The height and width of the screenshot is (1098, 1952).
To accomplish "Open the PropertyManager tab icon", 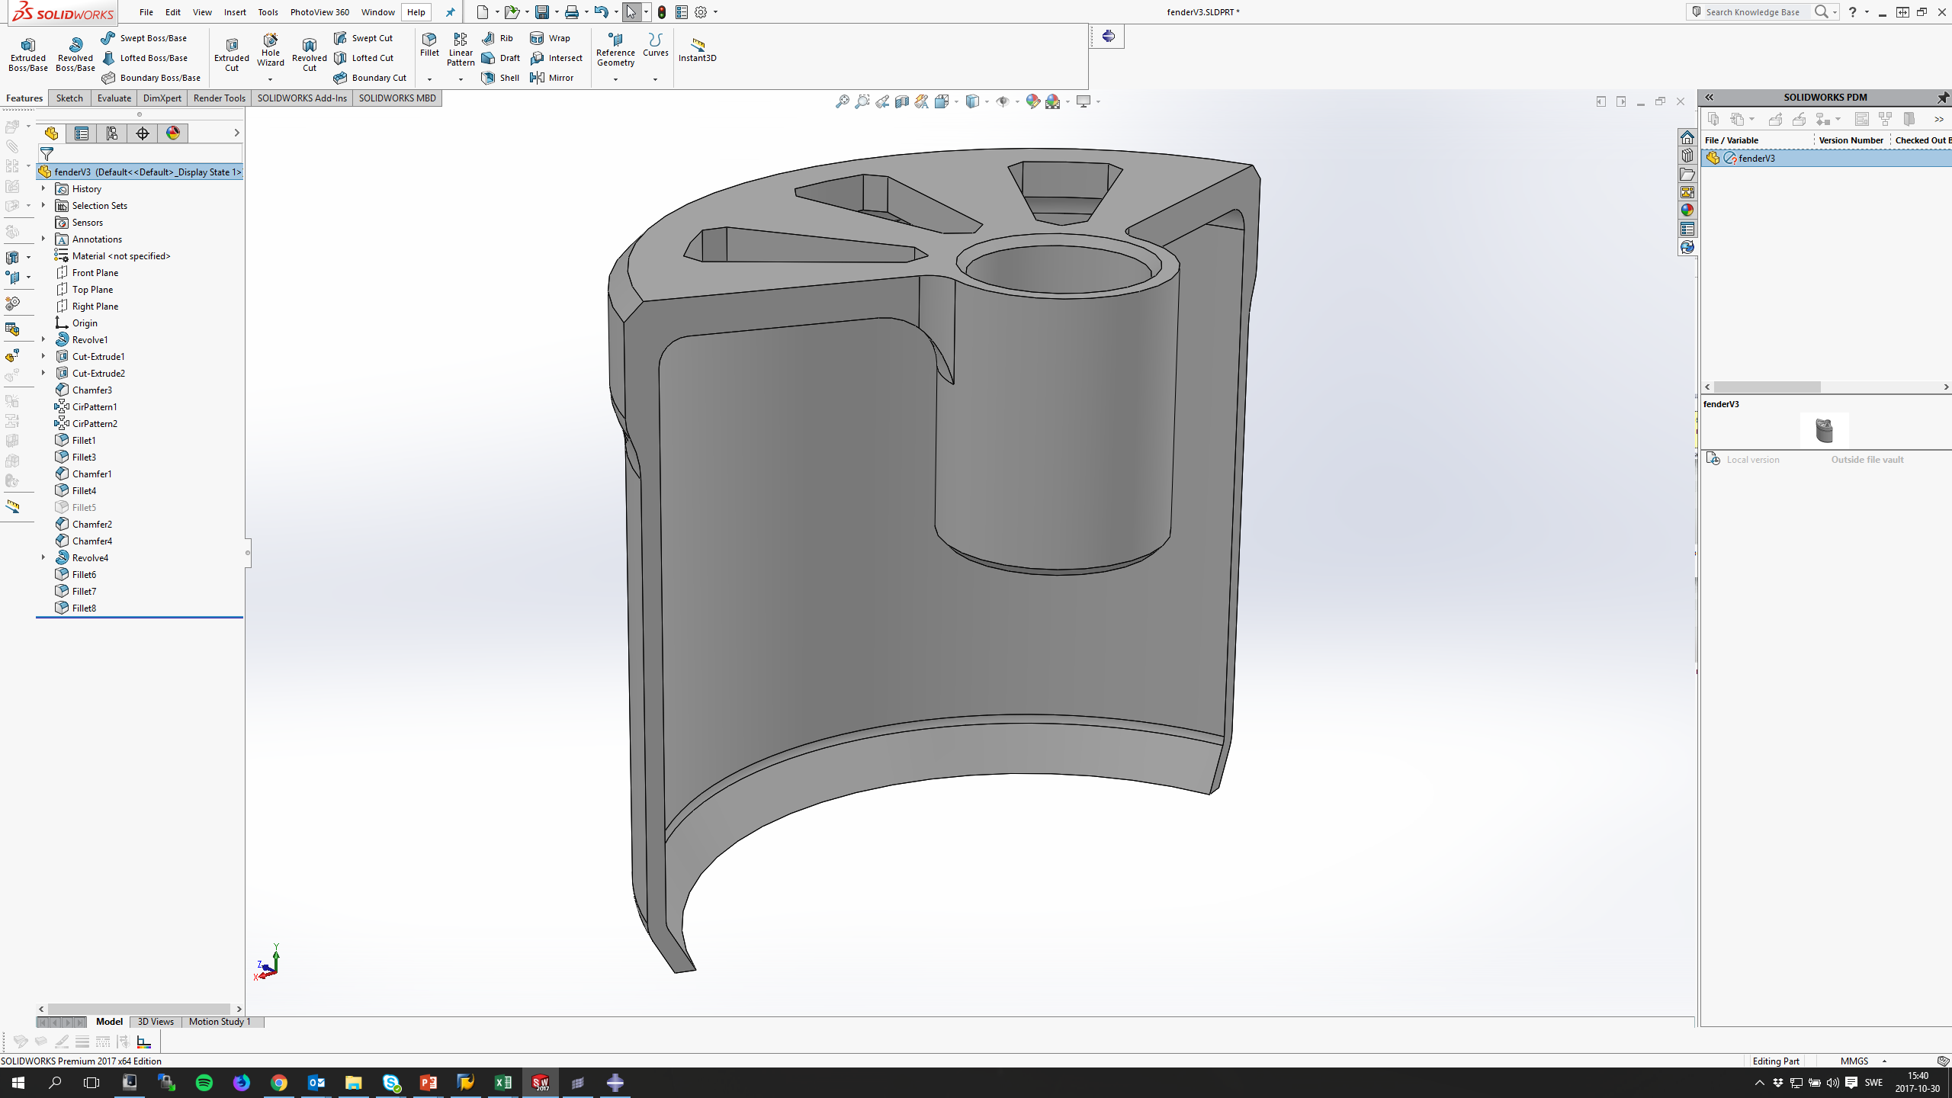I will tap(82, 133).
